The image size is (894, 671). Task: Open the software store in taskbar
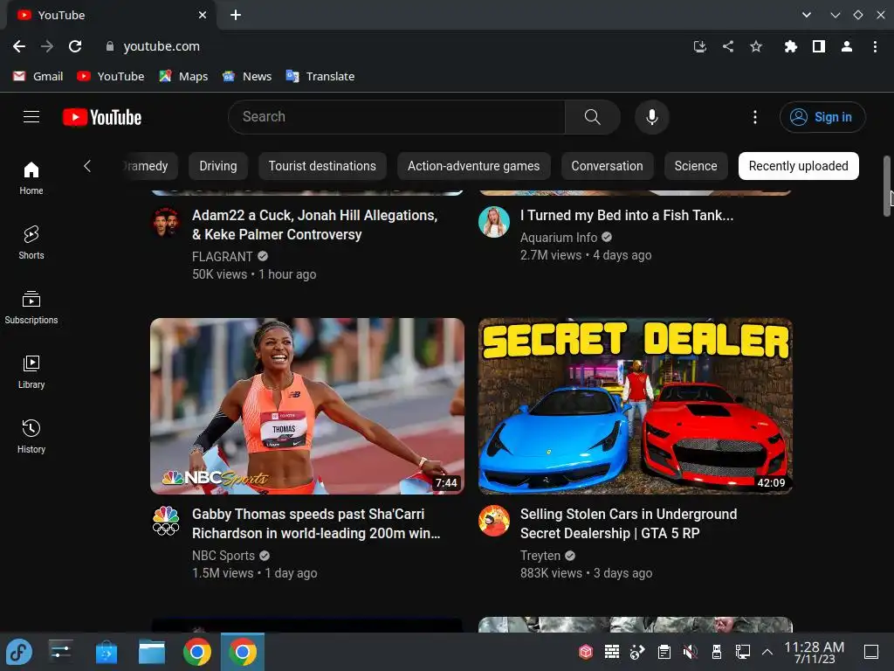(106, 652)
